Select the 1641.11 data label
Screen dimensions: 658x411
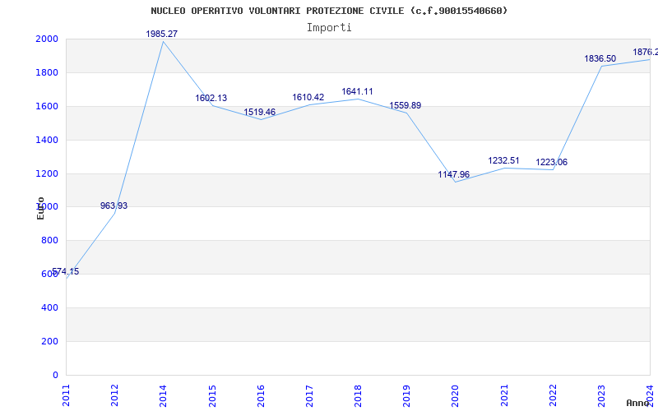point(357,91)
